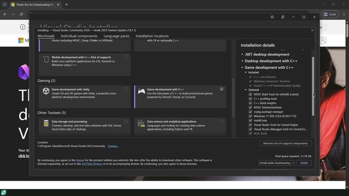349x196 pixels.
Task: Click the Microsoft logo on webpage
Action: click(x=21, y=40)
